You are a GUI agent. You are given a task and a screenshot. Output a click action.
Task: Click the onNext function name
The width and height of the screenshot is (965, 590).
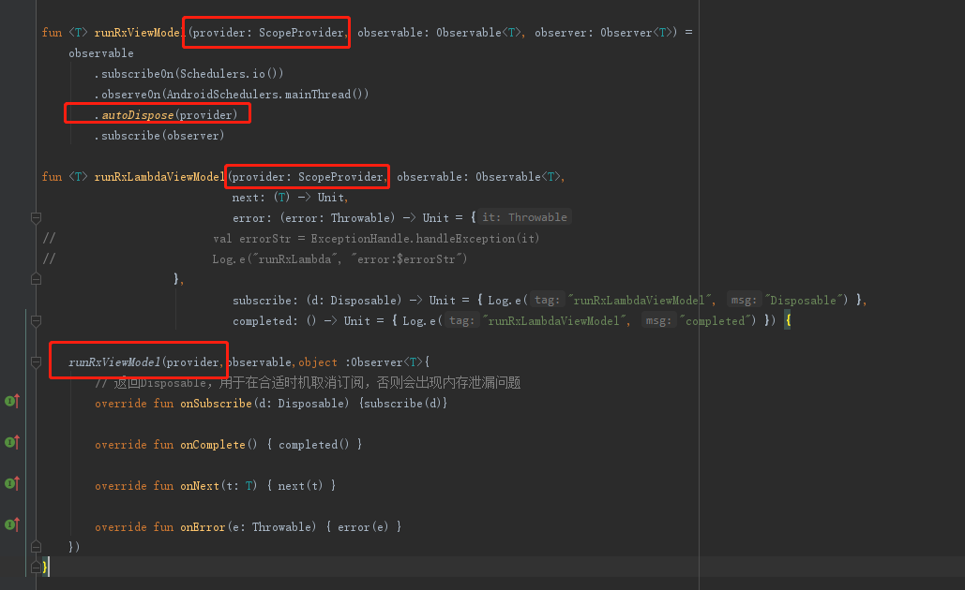(200, 485)
